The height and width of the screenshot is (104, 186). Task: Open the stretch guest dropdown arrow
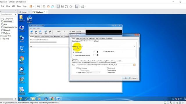click(85, 6)
